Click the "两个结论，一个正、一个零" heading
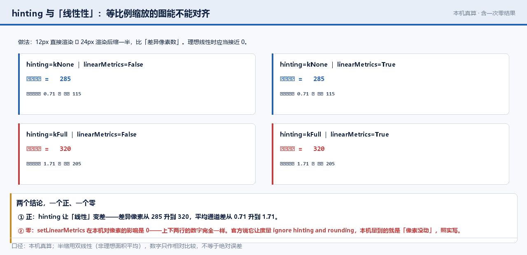Screen dimensions: 527x255 [x=56, y=203]
